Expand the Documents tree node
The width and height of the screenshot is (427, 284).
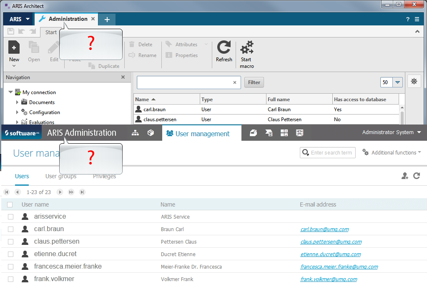point(17,102)
